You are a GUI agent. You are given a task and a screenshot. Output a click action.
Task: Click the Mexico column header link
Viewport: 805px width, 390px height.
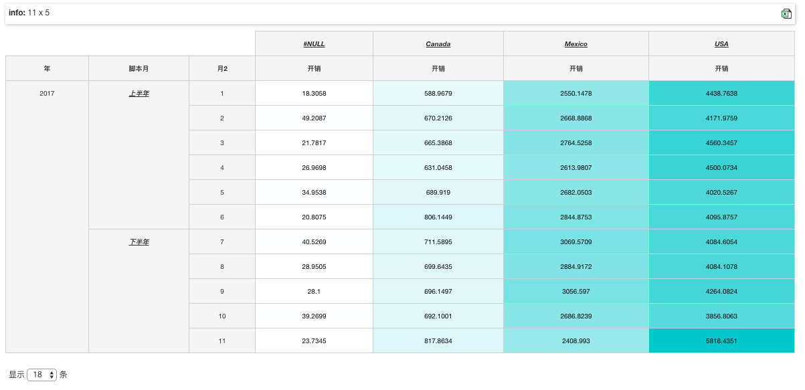575,44
